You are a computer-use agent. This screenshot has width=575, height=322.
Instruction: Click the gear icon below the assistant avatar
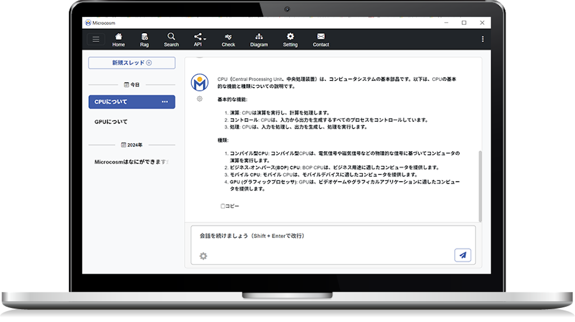199,99
